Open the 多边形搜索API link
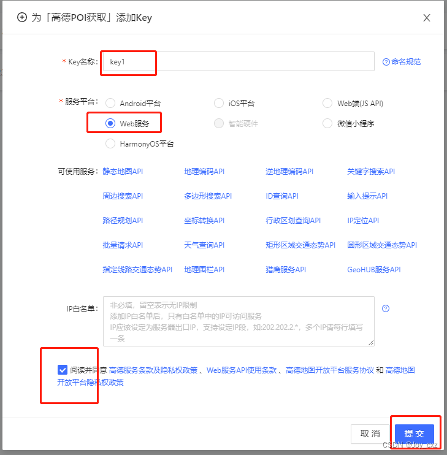447x455 pixels. pos(208,196)
